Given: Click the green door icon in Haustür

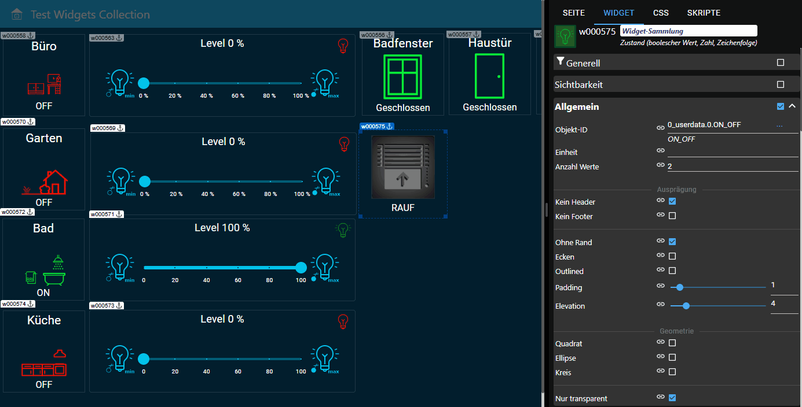Looking at the screenshot, I should point(489,76).
